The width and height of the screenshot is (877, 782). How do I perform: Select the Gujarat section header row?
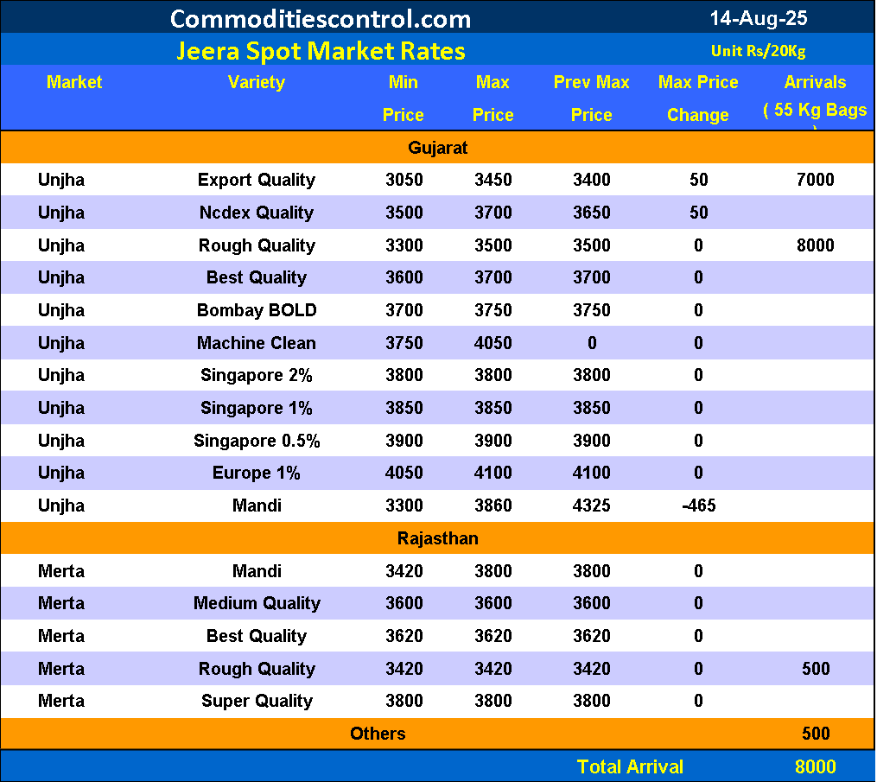pyautogui.click(x=438, y=148)
